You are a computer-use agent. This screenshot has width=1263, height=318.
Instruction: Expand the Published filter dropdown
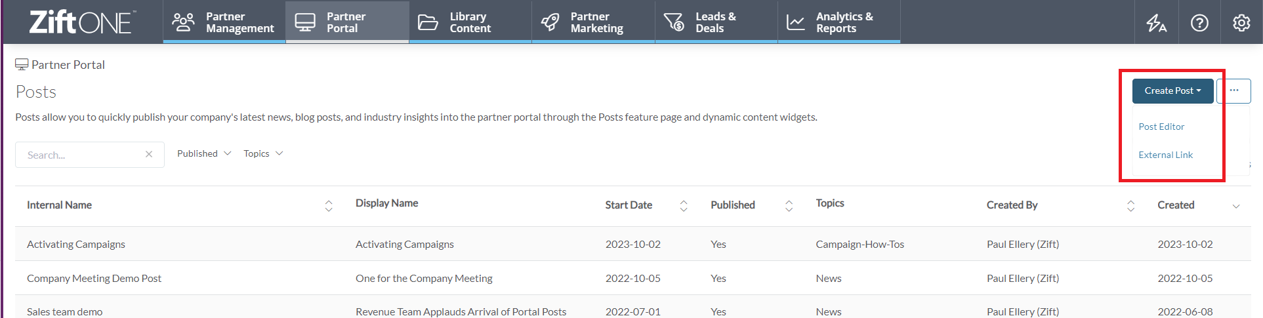[204, 153]
